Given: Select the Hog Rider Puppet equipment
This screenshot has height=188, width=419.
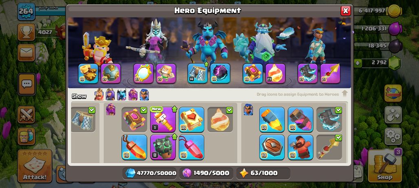Looking at the screenshot, I should [300, 147].
